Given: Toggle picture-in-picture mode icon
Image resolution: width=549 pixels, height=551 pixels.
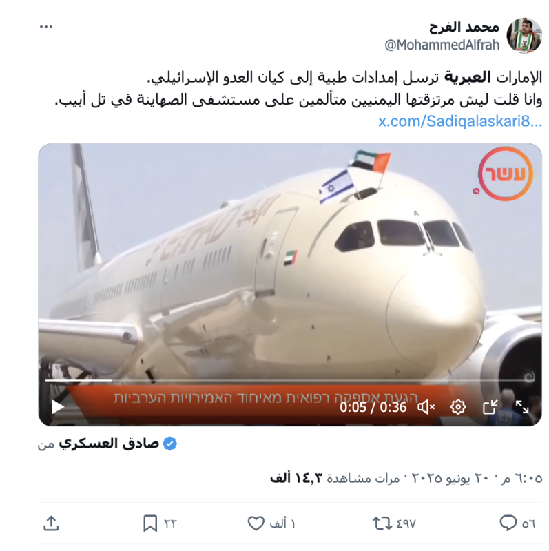Looking at the screenshot, I should [x=490, y=407].
